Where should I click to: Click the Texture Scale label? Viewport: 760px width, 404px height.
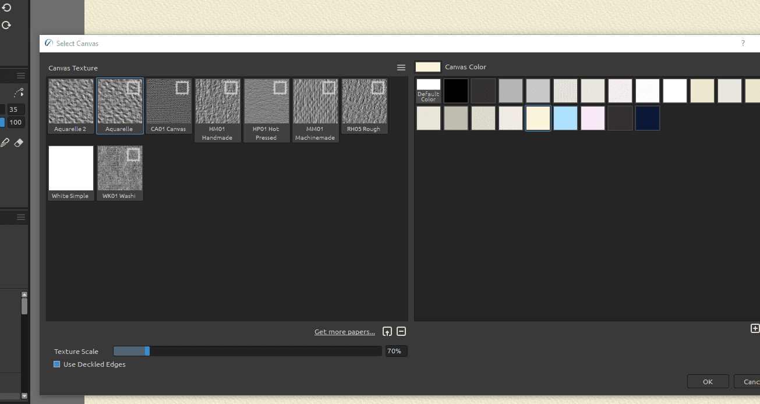pos(76,352)
